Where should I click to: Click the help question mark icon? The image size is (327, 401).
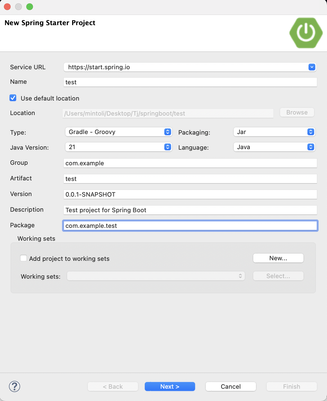coord(15,386)
